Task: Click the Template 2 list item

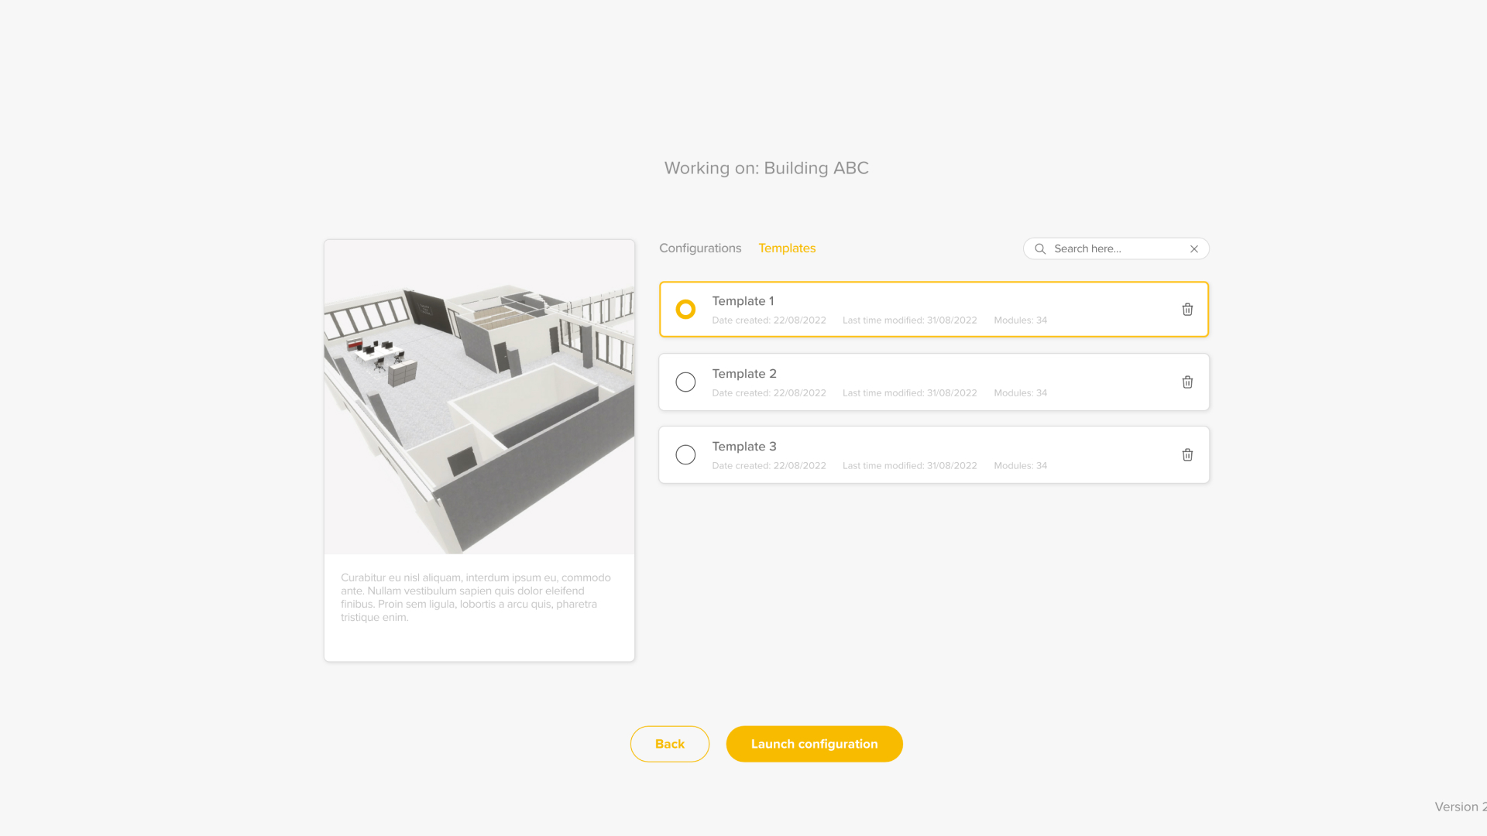Action: 933,381
